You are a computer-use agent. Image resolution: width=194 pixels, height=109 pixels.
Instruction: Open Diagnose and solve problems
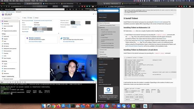[x=10, y=31]
